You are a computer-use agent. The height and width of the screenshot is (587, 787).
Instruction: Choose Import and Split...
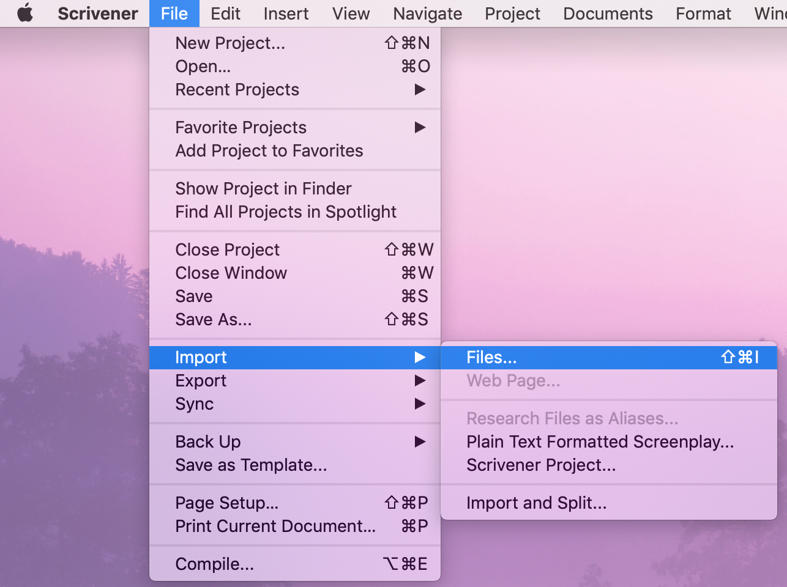[609, 503]
